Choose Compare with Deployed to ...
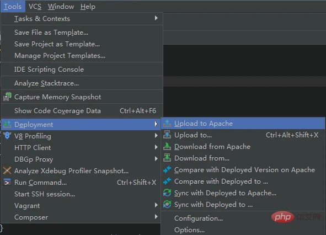 [x=243, y=181]
